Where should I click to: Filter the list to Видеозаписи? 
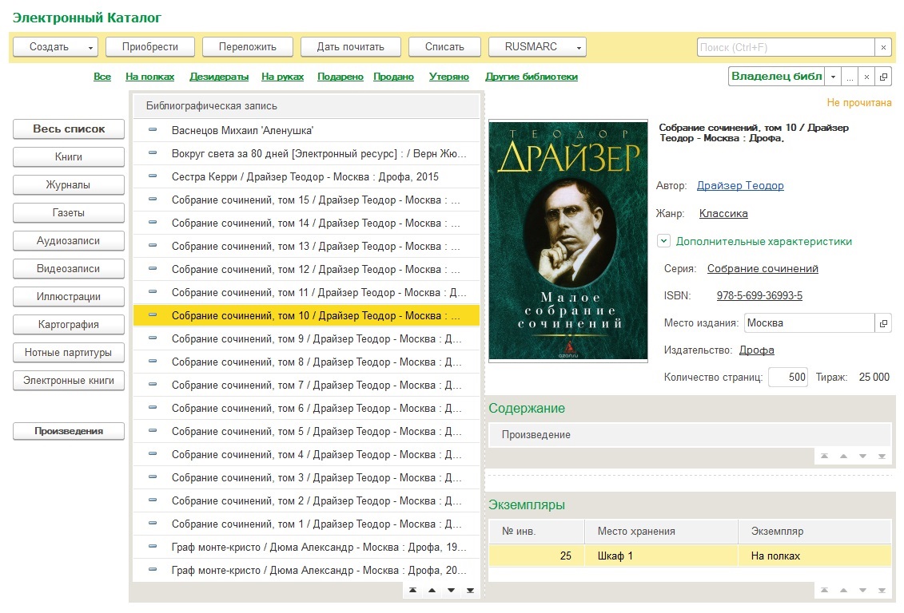pyautogui.click(x=69, y=268)
